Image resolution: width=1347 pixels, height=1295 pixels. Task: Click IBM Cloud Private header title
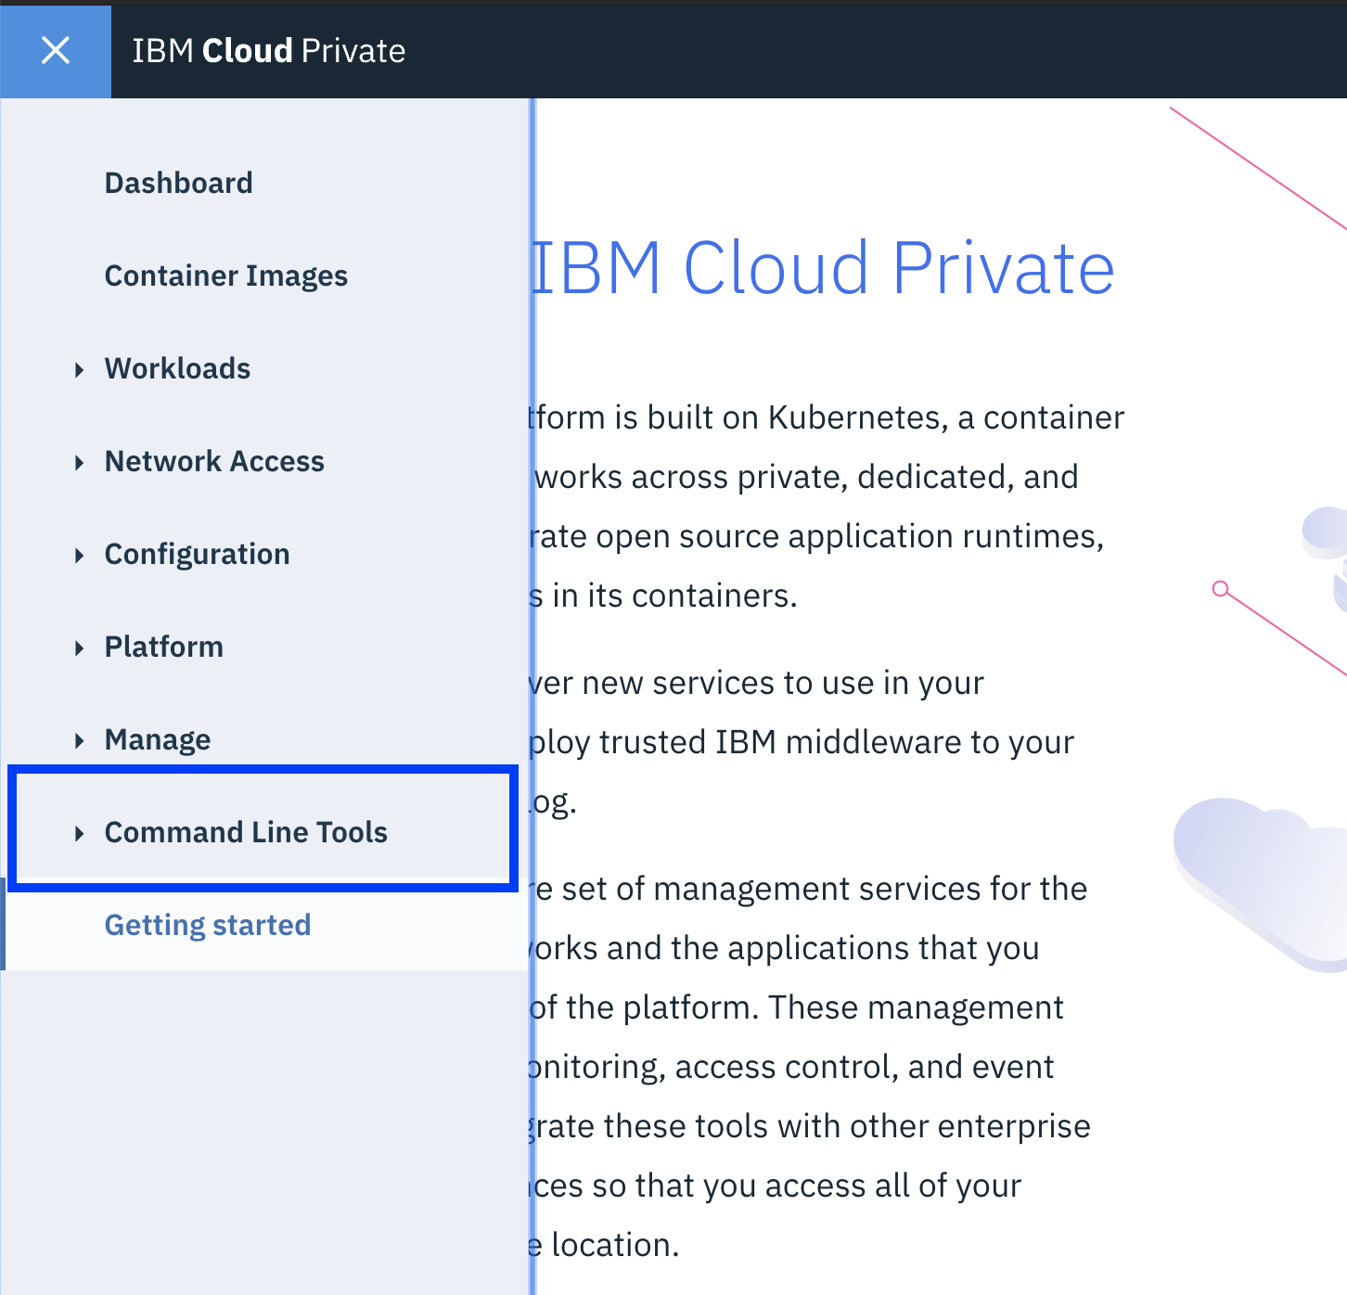tap(269, 51)
